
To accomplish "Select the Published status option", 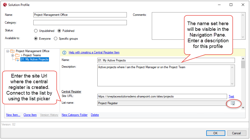I will click(59, 31).
